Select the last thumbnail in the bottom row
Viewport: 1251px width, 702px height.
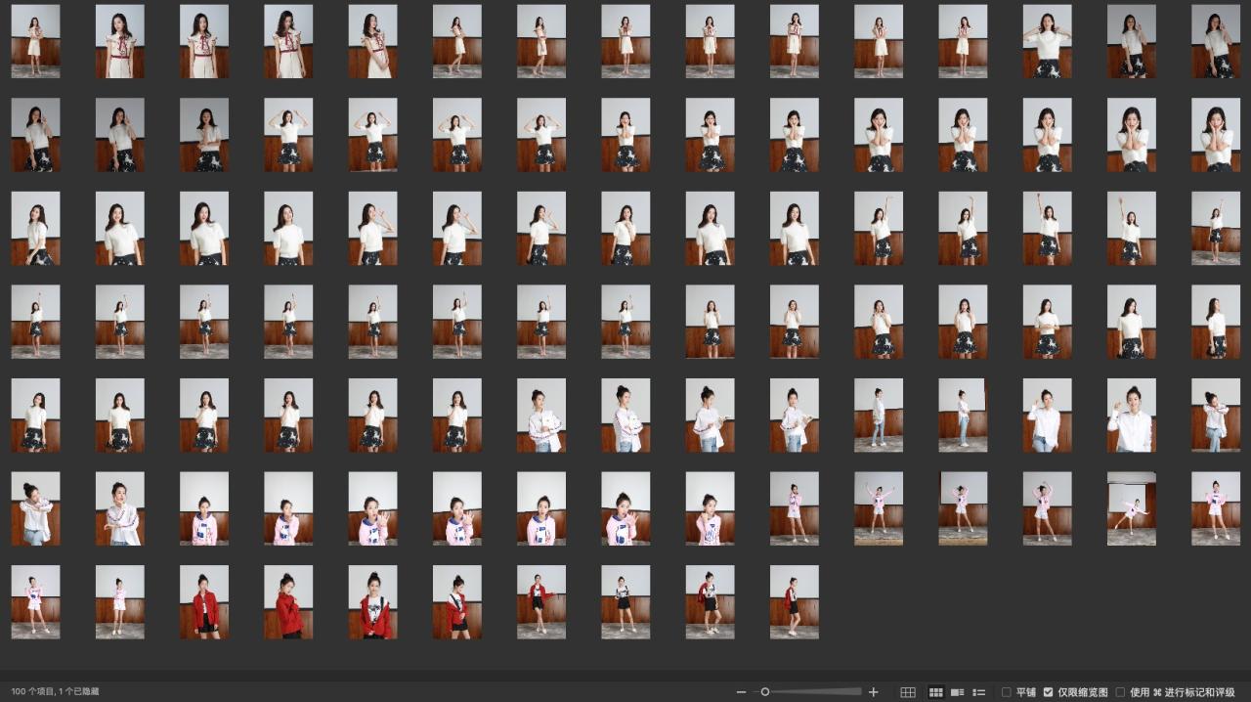click(794, 602)
